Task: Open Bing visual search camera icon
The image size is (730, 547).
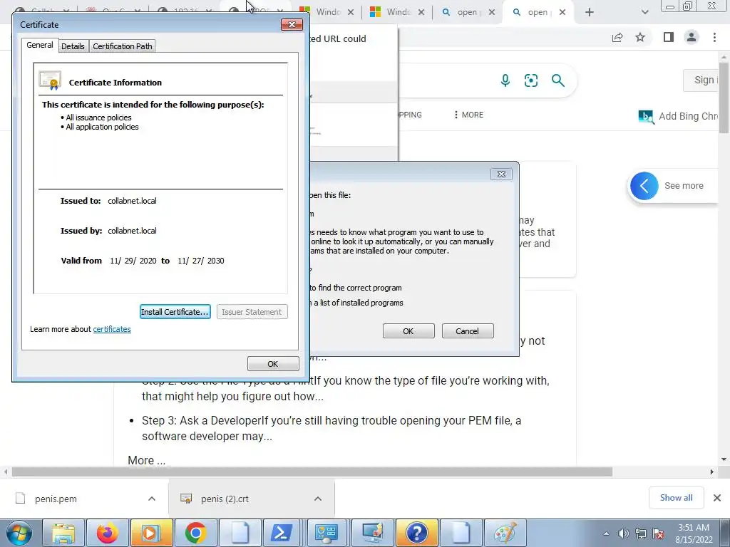Action: tap(530, 80)
